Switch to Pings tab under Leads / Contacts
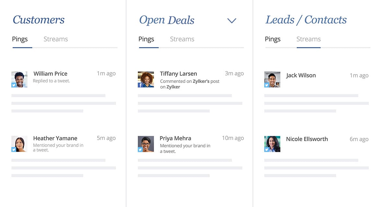 click(x=273, y=39)
